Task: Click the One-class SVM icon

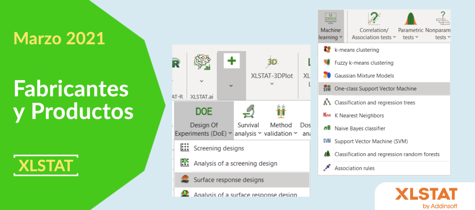Action: (x=327, y=88)
